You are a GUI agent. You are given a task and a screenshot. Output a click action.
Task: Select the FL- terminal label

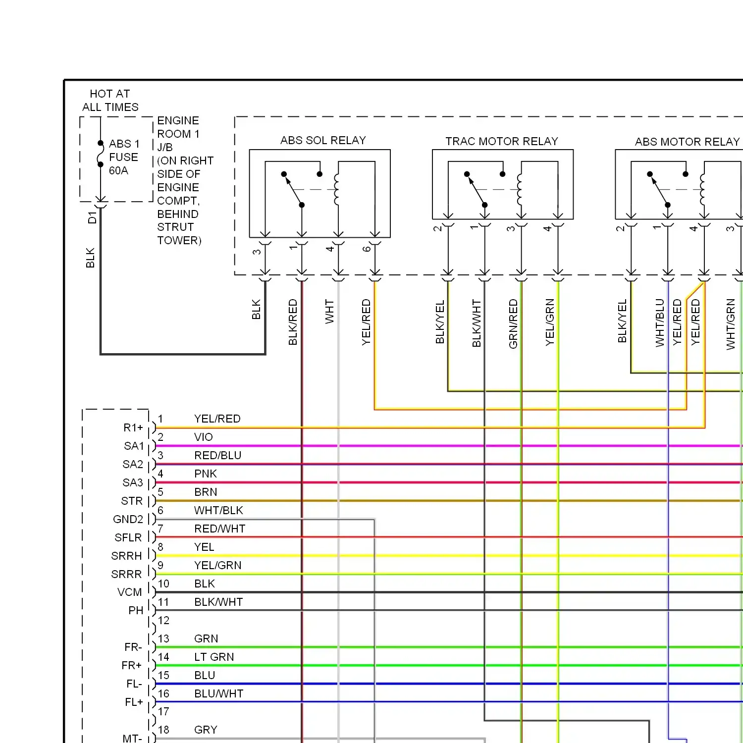pyautogui.click(x=134, y=684)
